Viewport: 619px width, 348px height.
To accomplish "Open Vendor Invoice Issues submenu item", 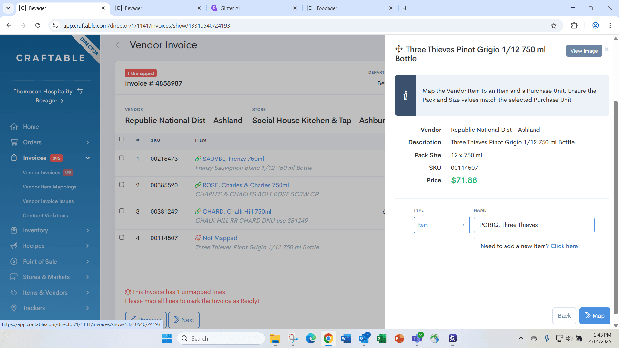I will pyautogui.click(x=48, y=201).
